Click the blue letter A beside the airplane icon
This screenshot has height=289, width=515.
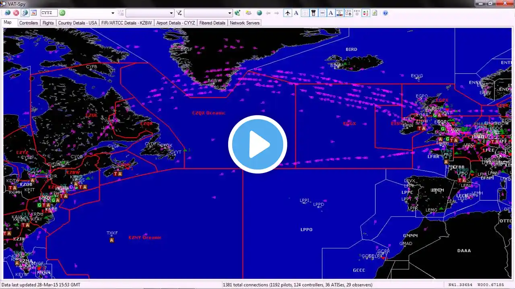click(296, 13)
